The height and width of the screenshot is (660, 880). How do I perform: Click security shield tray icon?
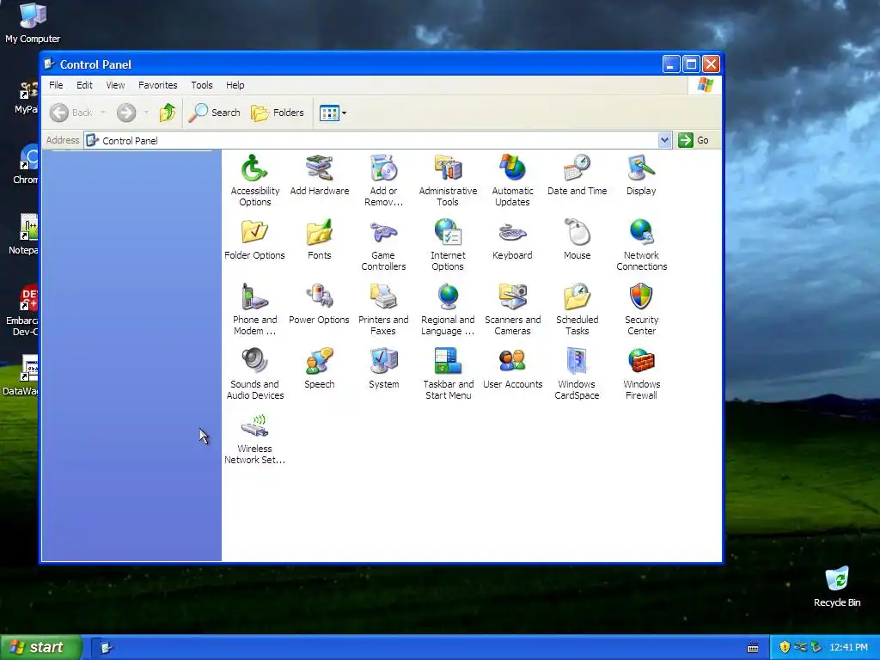pos(785,647)
